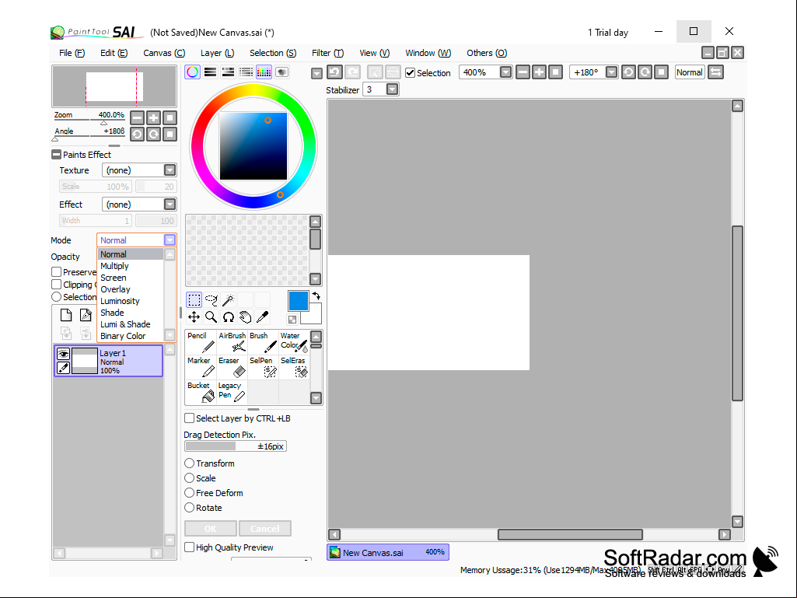The image size is (797, 598).
Task: Select the SelEras tool
Action: pyautogui.click(x=294, y=367)
